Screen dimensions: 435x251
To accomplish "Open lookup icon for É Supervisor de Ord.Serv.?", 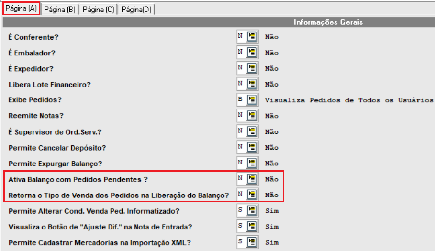I will 253,131.
